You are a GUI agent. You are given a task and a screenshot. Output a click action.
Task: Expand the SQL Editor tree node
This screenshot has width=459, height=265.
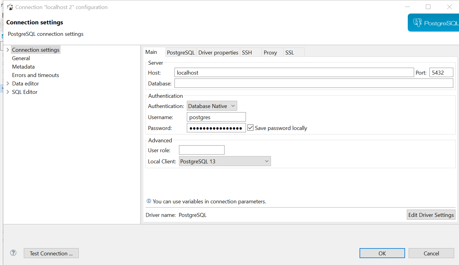coord(8,92)
